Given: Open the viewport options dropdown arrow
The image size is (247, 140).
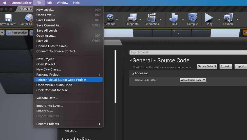Looking at the screenshot, I should click(x=2, y=33).
